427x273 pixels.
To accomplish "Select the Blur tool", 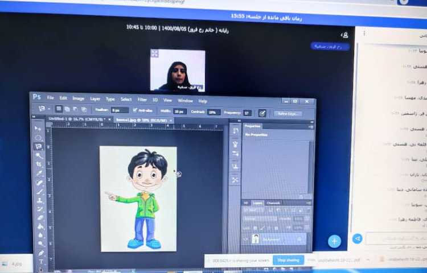I will point(41,235).
